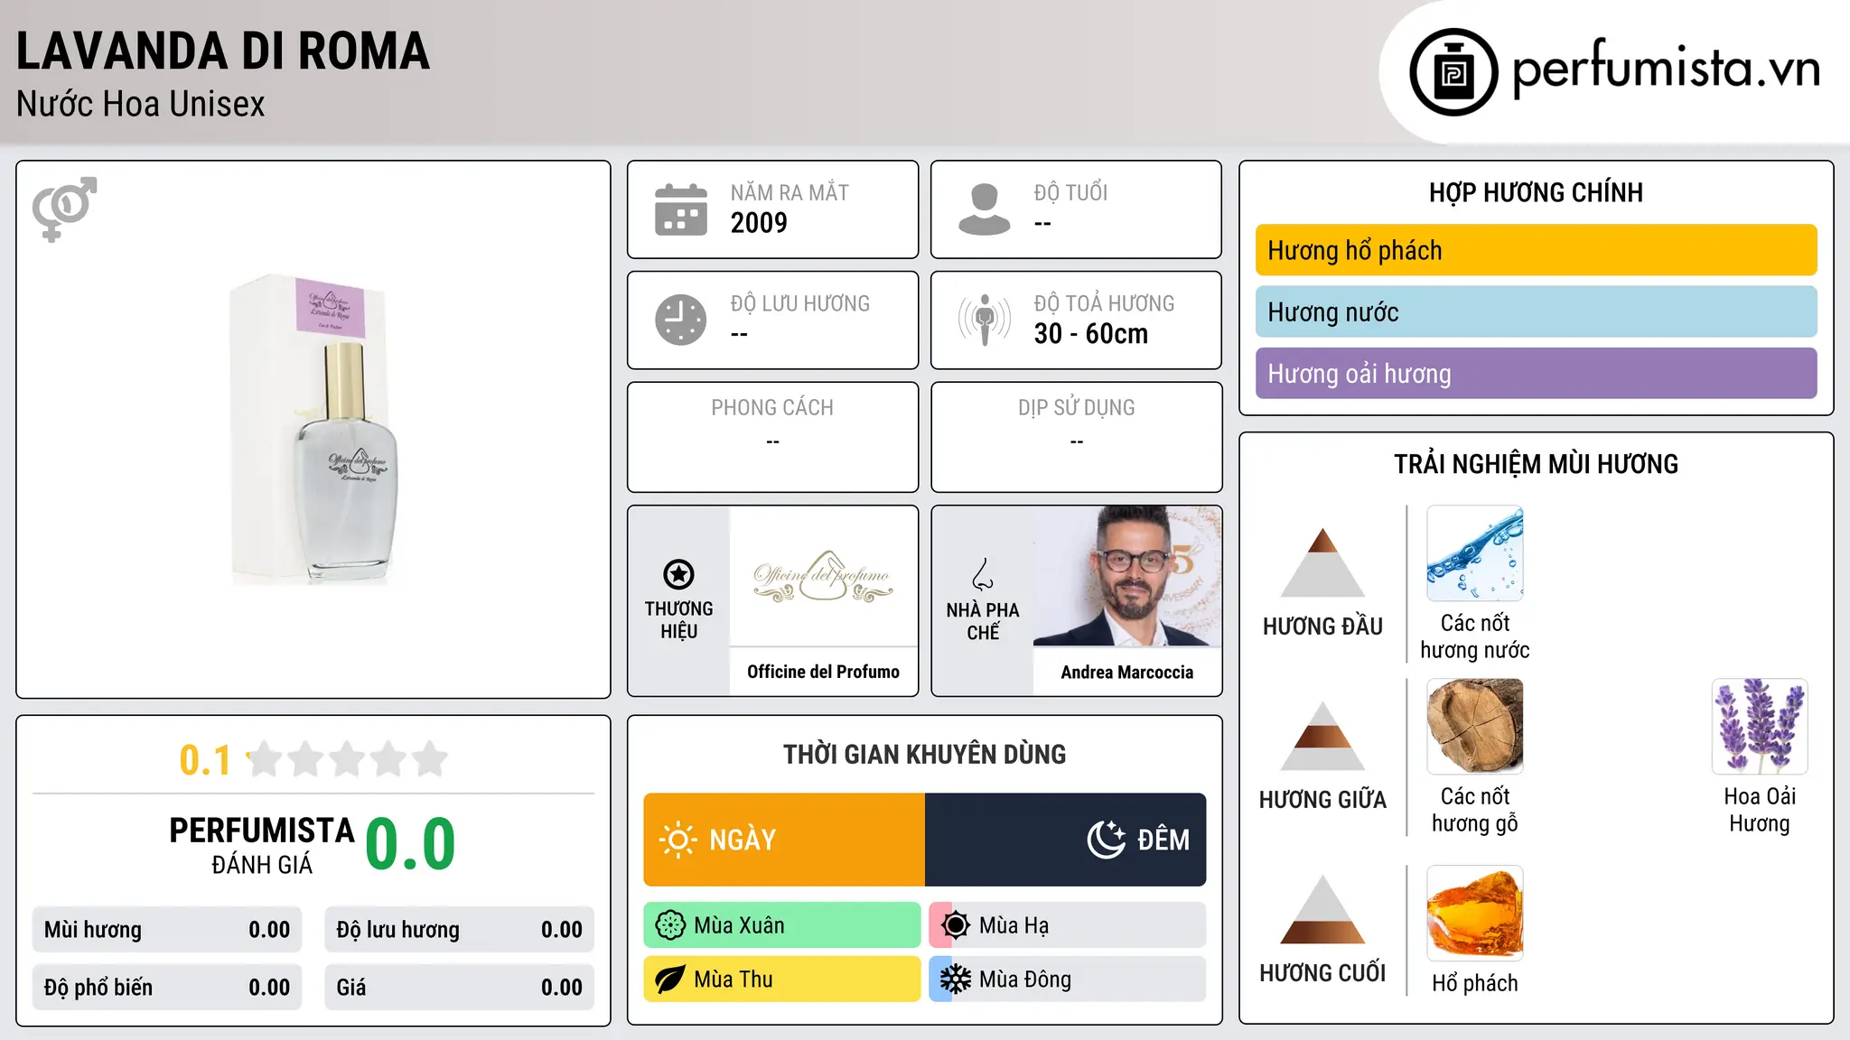Click the Hợp hương chính heading
This screenshot has width=1850, height=1040.
pyautogui.click(x=1536, y=192)
